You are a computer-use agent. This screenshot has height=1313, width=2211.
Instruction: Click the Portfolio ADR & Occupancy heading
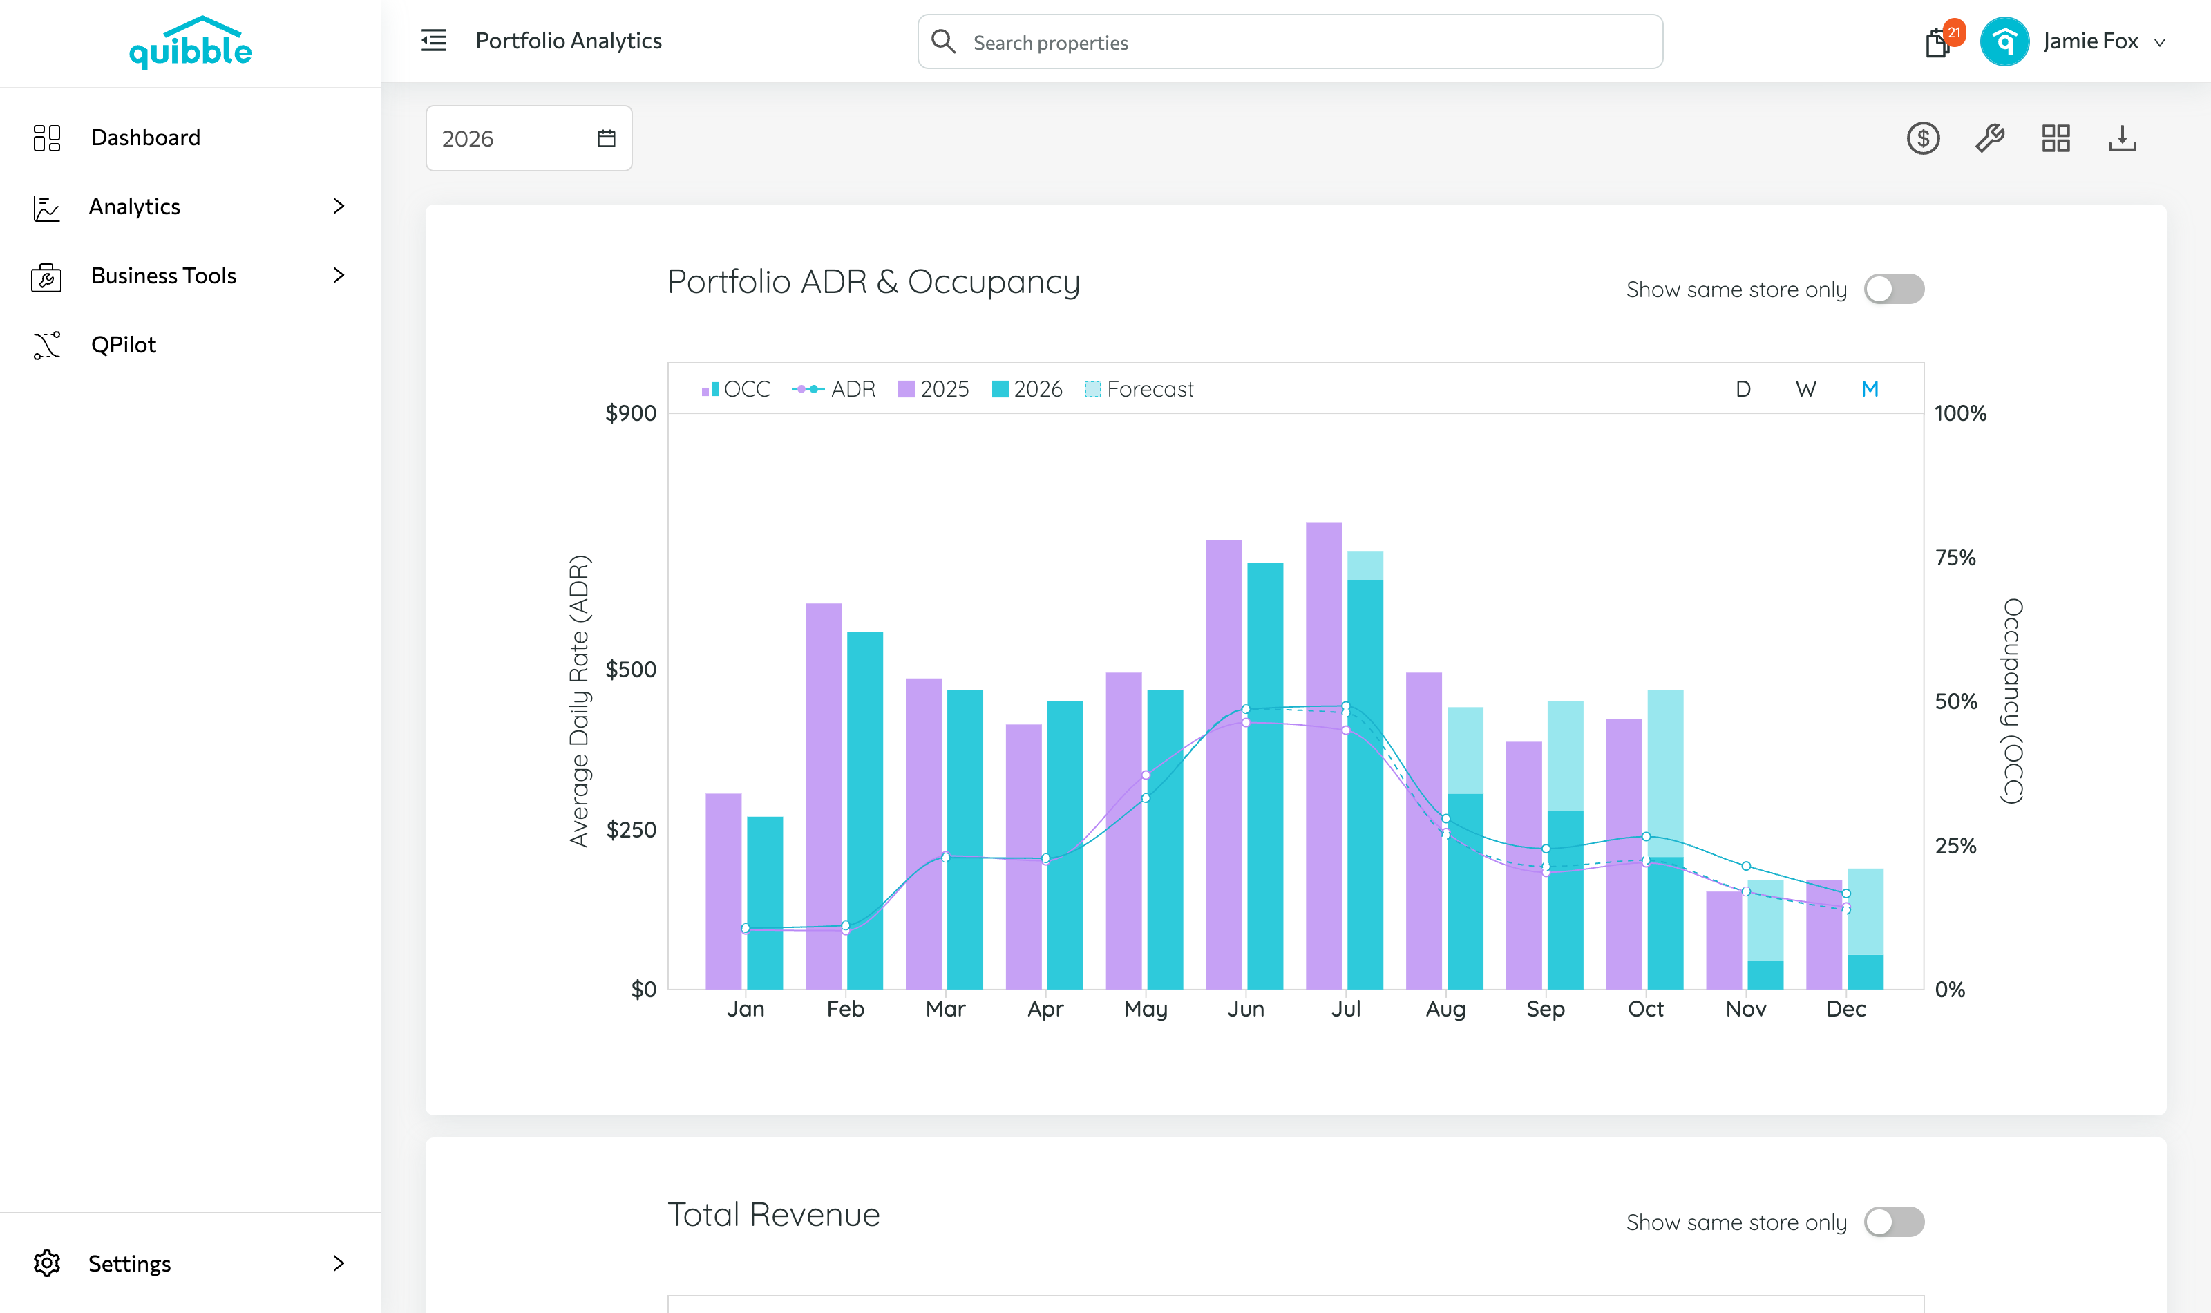point(873,282)
